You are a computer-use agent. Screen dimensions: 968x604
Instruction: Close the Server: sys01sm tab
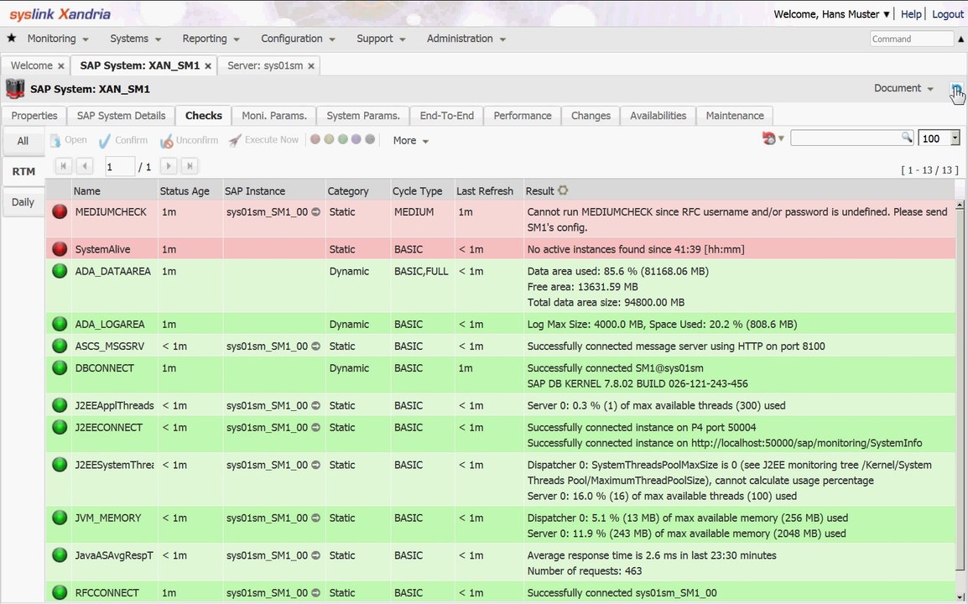click(x=311, y=65)
